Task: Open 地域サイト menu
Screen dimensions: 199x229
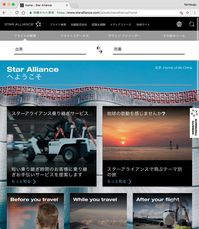Action: coord(143,25)
